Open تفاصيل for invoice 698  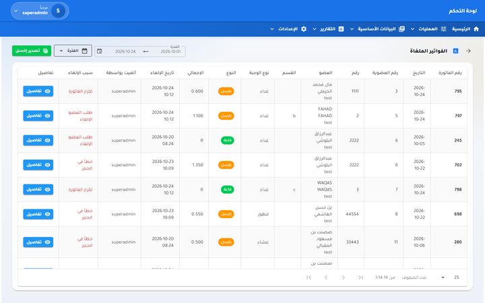click(38, 214)
